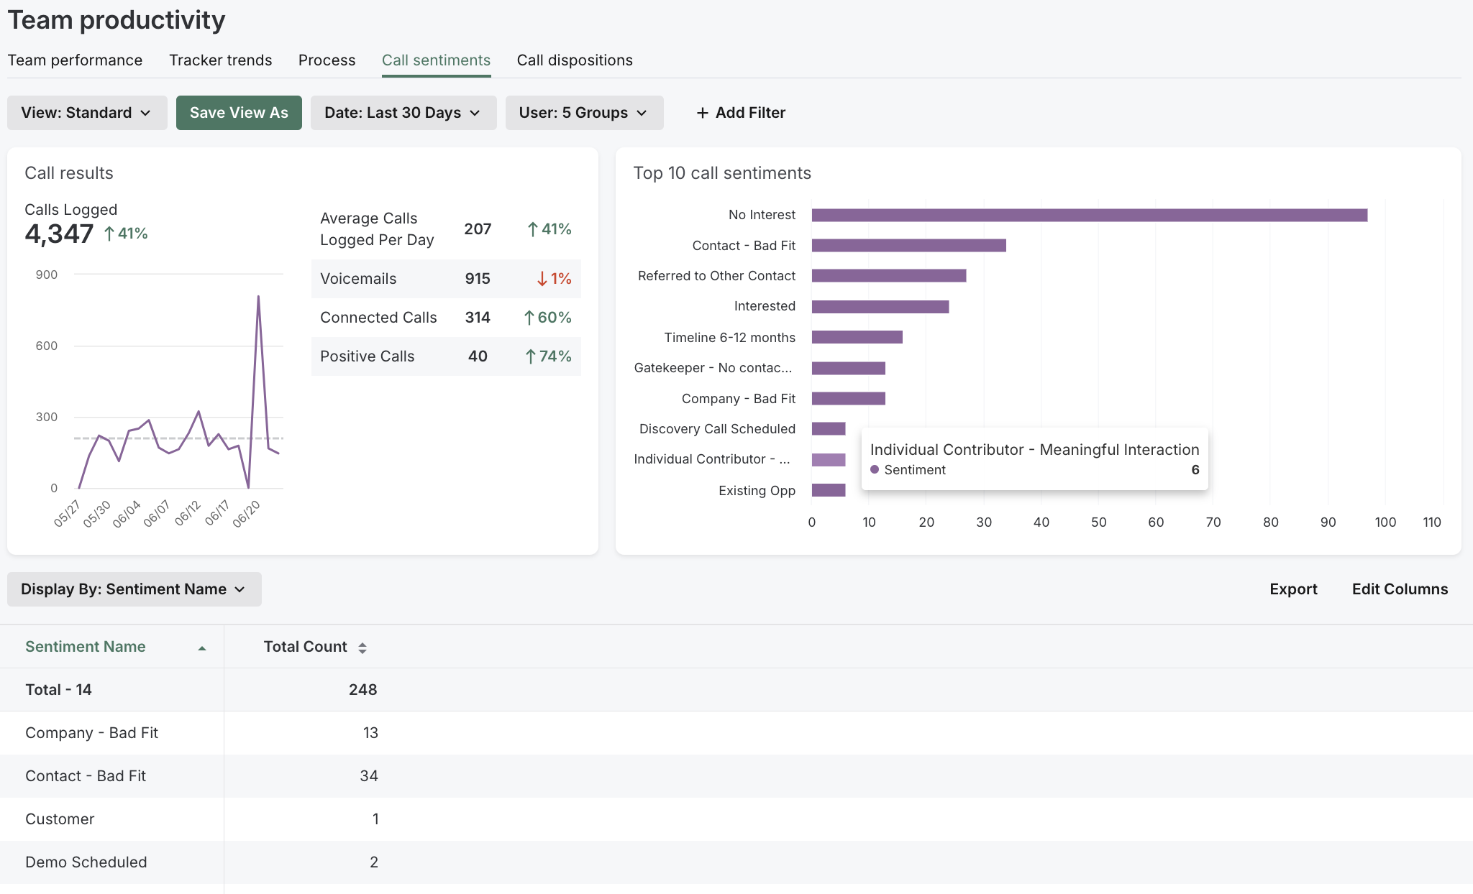Select the Existing Opp bar in the sentiment chart

[827, 490]
